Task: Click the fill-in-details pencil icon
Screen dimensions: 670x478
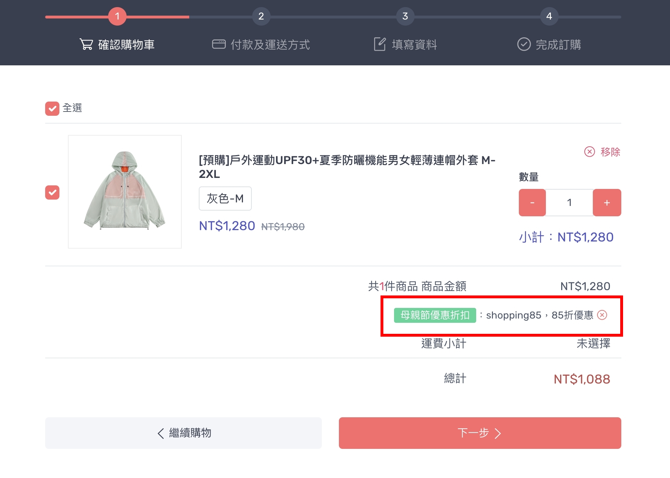Action: click(x=379, y=44)
